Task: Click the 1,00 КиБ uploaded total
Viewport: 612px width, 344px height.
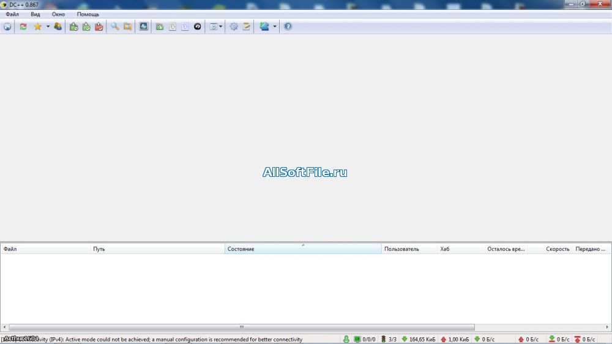Action: (455, 339)
